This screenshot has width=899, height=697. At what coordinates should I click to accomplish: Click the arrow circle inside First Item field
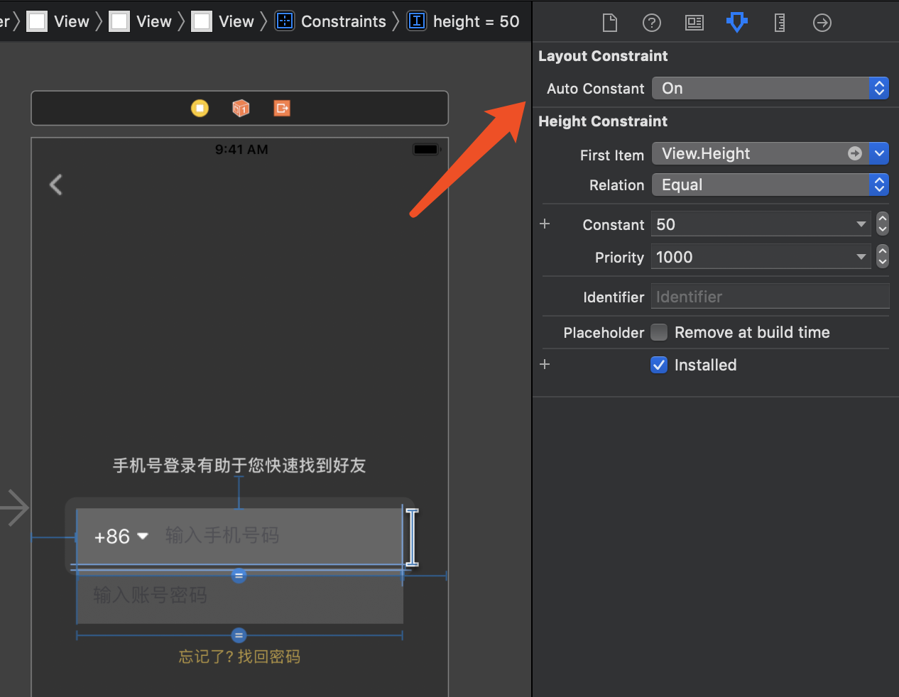tap(855, 153)
